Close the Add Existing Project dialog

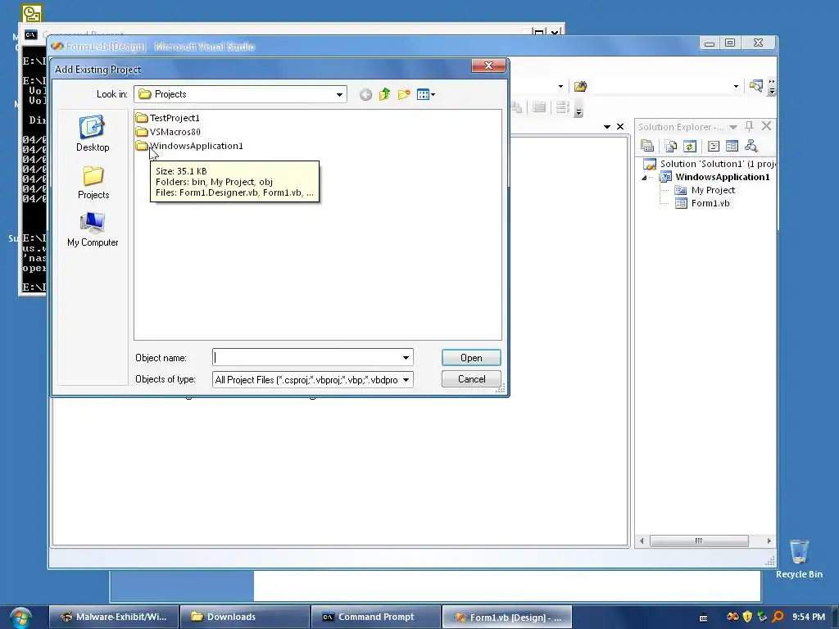coord(488,66)
